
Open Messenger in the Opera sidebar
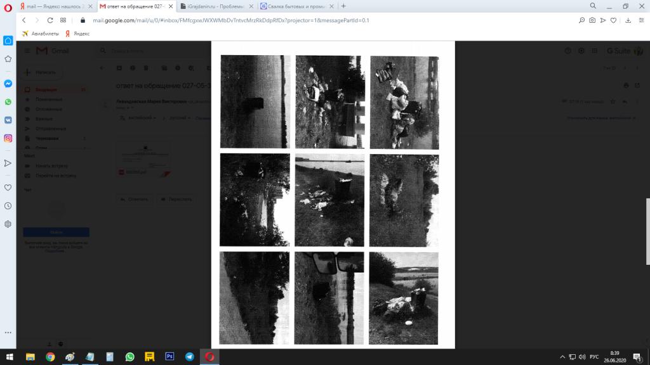[8, 83]
